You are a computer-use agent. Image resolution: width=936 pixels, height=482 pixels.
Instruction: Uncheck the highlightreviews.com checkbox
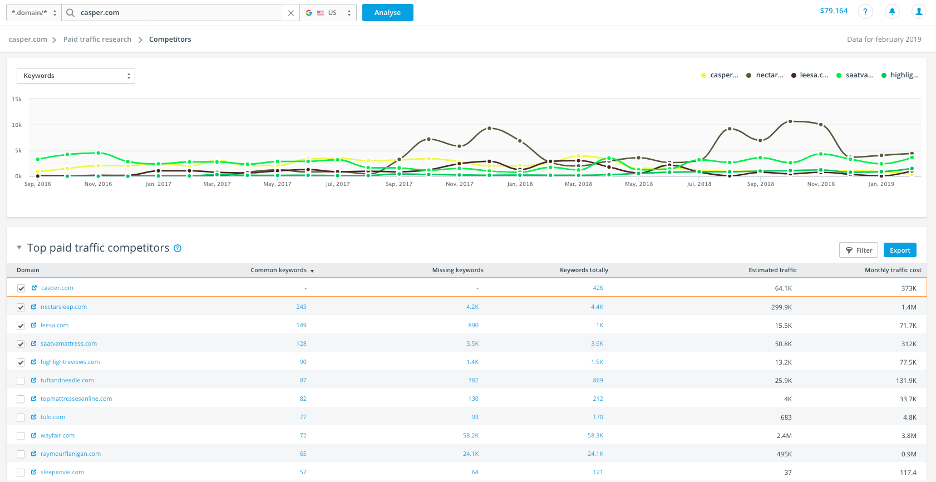coord(21,362)
